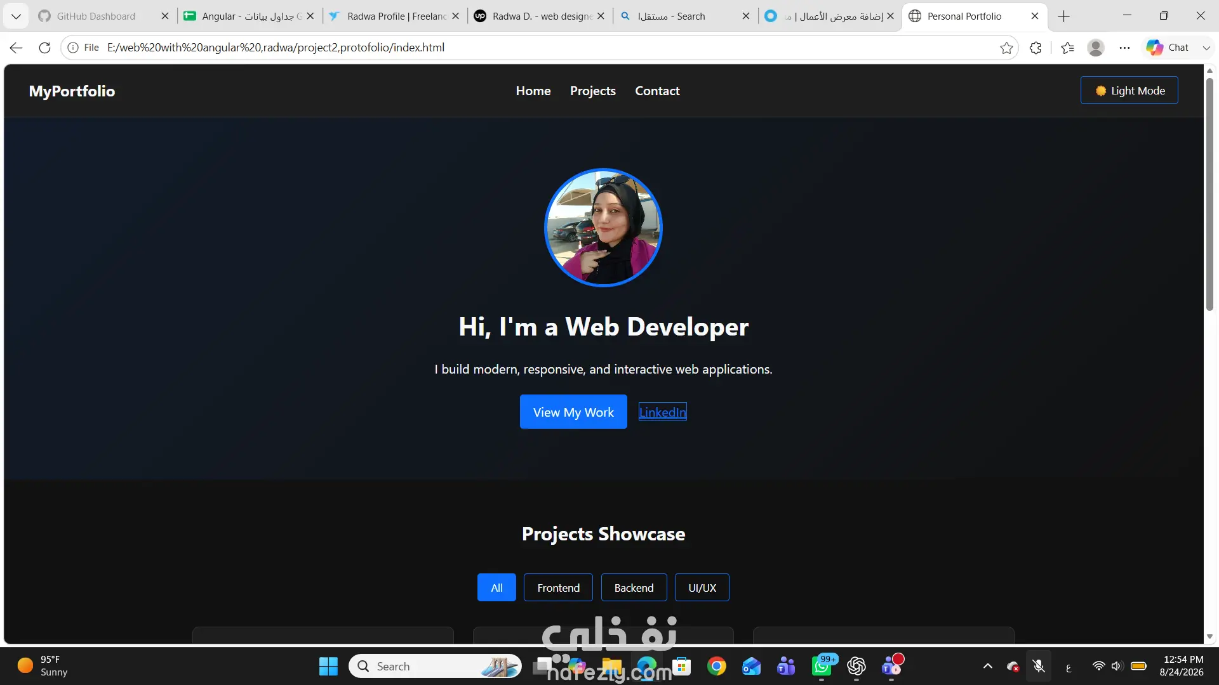Open the volume control in tray
This screenshot has width=1219, height=685.
coord(1117,666)
